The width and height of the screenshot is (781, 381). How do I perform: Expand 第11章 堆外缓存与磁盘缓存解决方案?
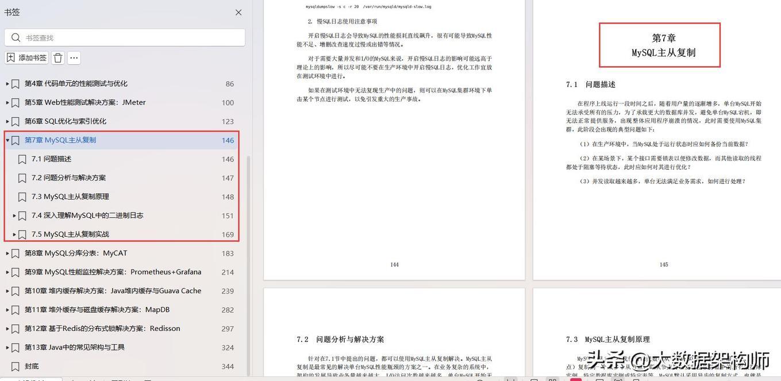(x=7, y=310)
